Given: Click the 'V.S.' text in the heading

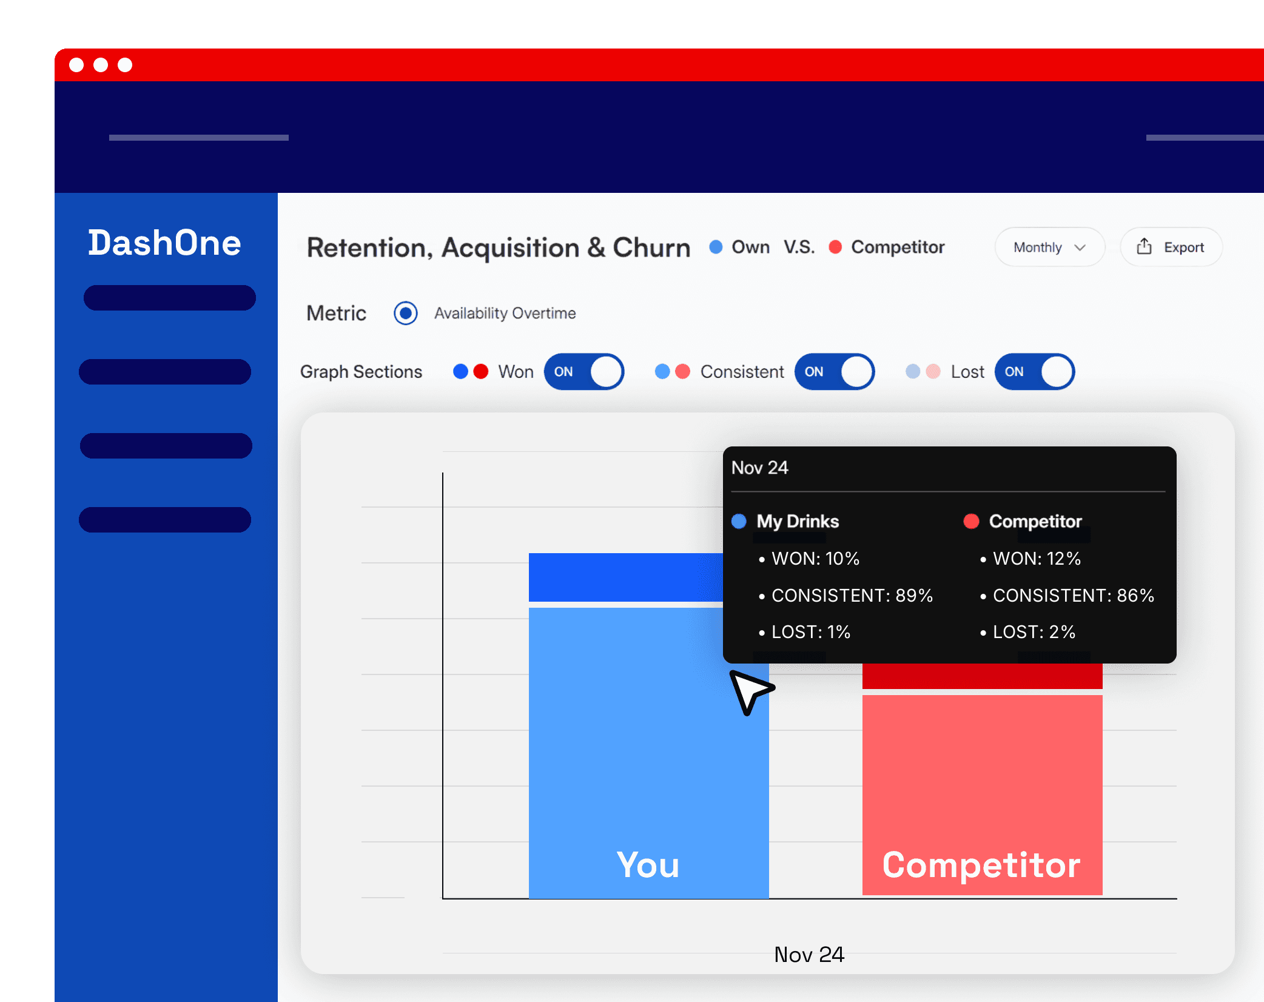Looking at the screenshot, I should (x=799, y=247).
